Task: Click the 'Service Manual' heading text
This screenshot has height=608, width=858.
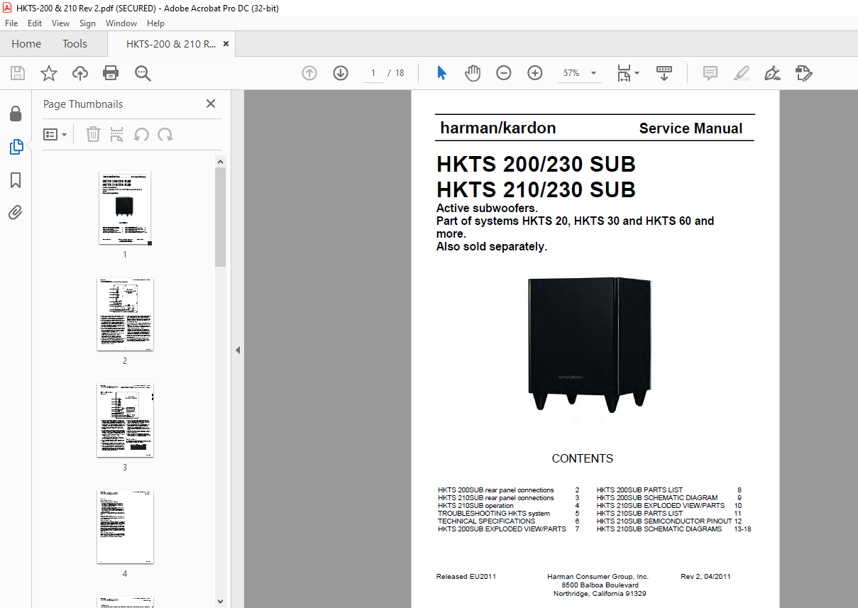Action: pyautogui.click(x=691, y=128)
